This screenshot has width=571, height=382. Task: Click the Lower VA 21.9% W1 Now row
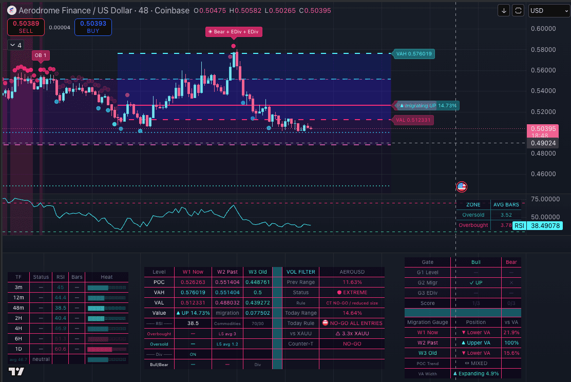pos(463,333)
